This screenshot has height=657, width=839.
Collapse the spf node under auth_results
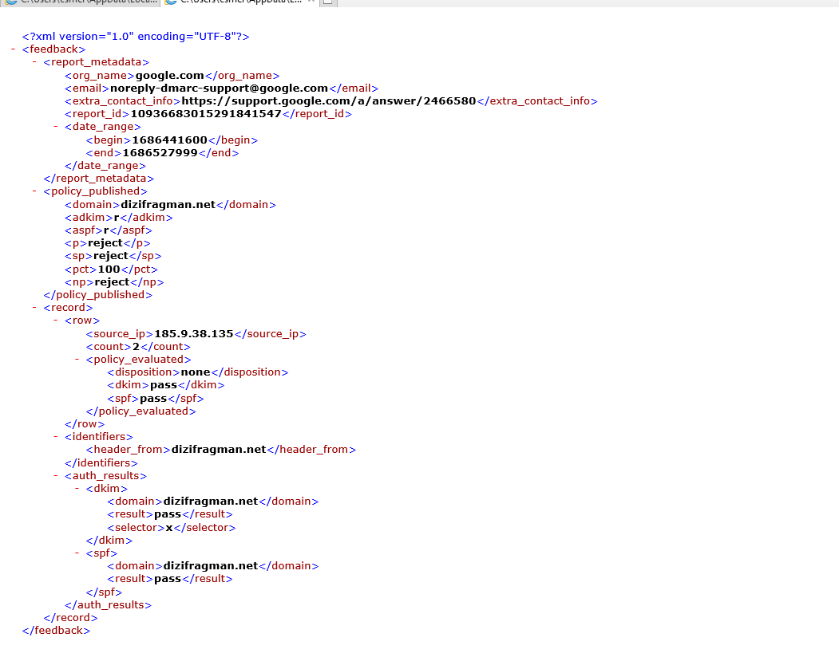[77, 553]
